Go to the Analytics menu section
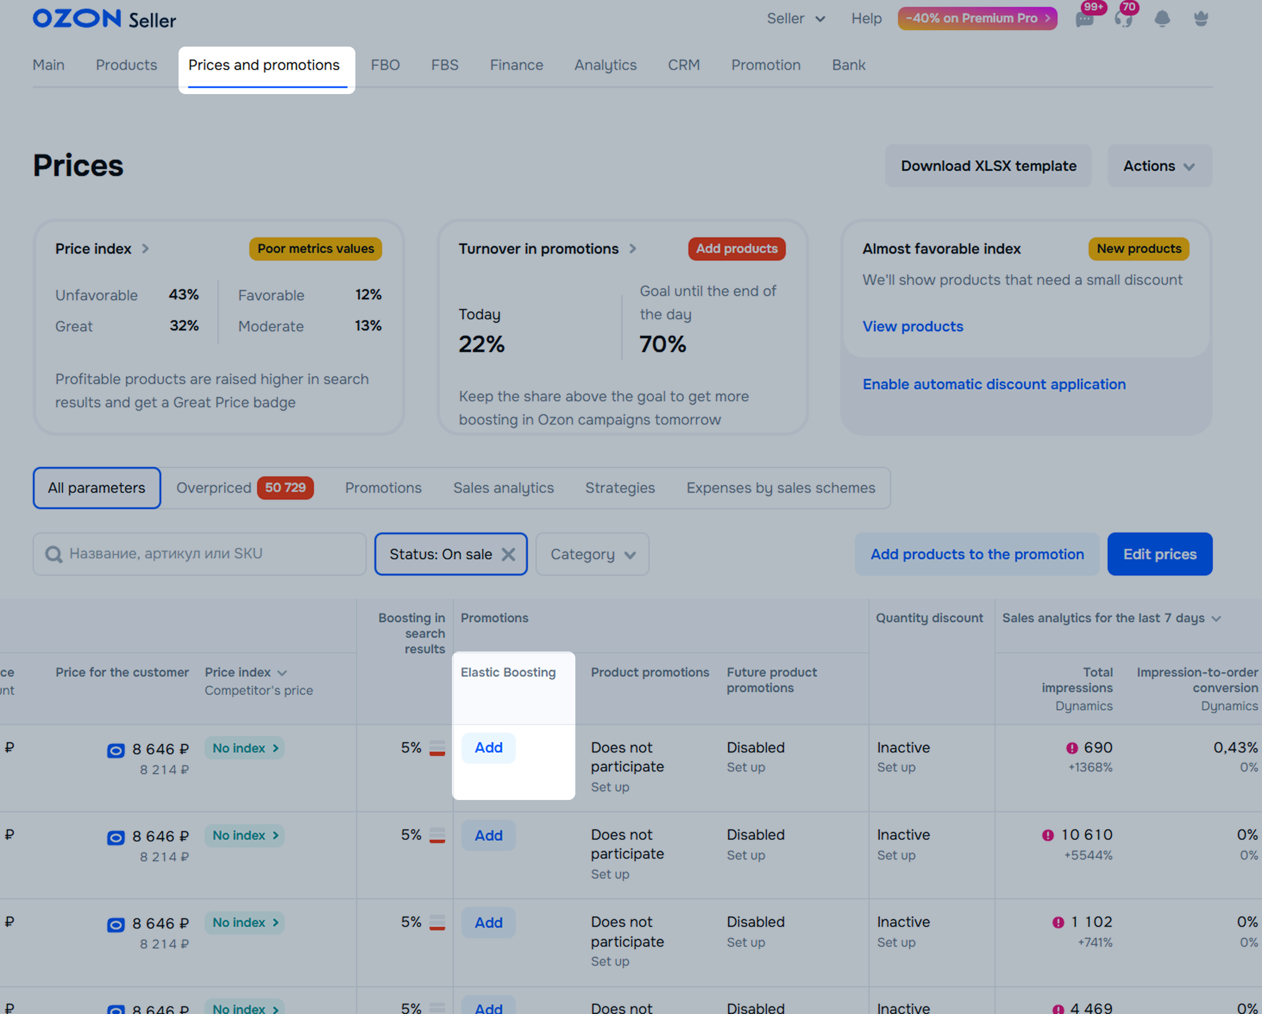The image size is (1262, 1014). tap(605, 65)
